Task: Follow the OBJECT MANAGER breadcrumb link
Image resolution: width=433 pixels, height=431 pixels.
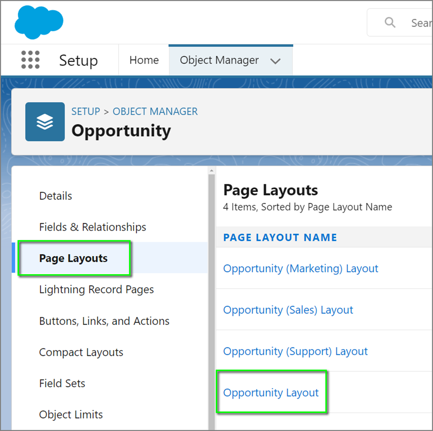Action: pos(155,111)
